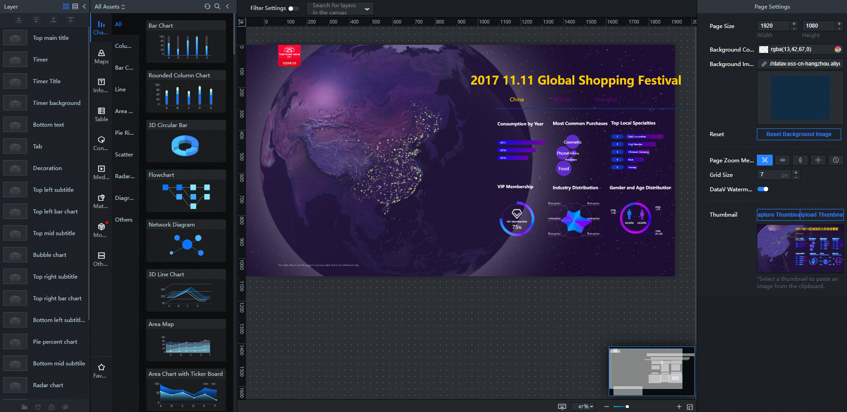Viewport: 847px width, 412px height.
Task: Open the Favorites asset category
Action: (x=101, y=371)
